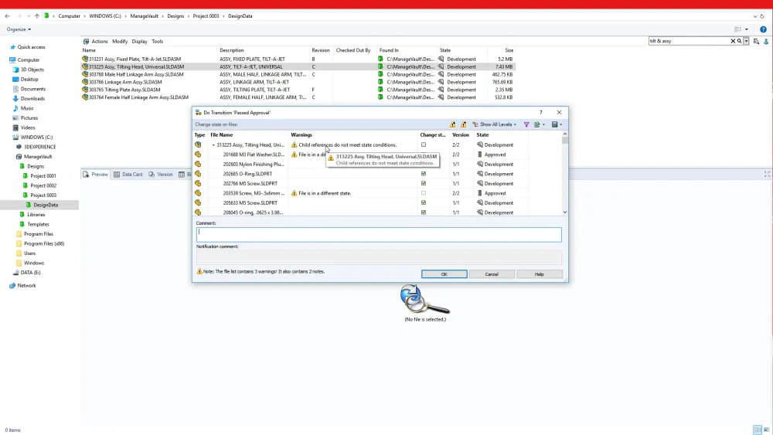Screen dimensions: 773x435
Task: Open the search tool icon beside search box
Action: click(756, 42)
